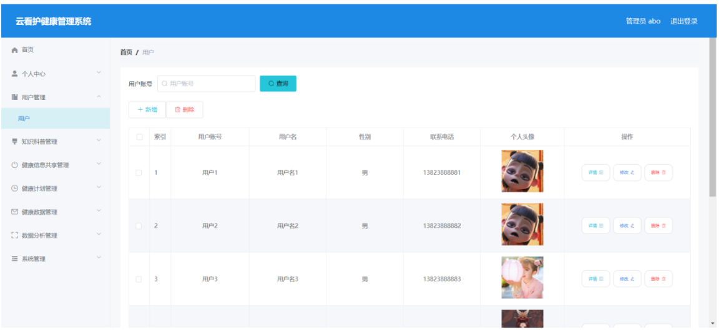Click the brackets icon for 数据分析管理

click(15, 235)
